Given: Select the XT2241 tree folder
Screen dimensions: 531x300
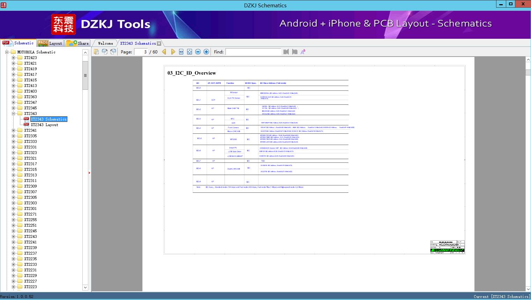Looking at the screenshot, I should [30, 242].
